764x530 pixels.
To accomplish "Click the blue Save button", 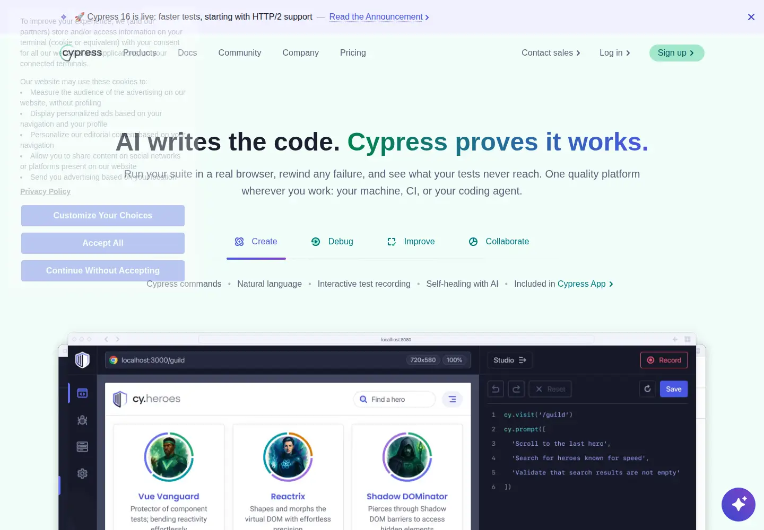I will [674, 389].
